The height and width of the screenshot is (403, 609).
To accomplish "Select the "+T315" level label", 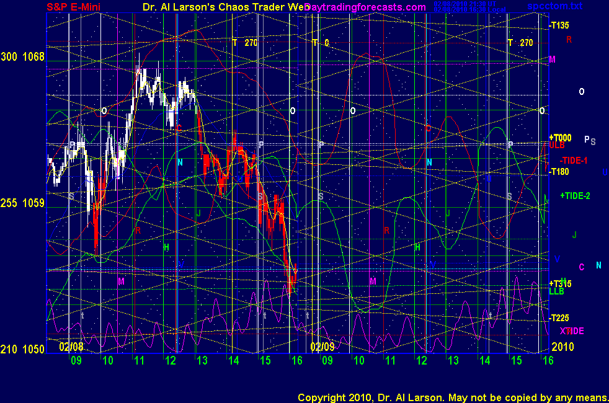I will pos(560,283).
